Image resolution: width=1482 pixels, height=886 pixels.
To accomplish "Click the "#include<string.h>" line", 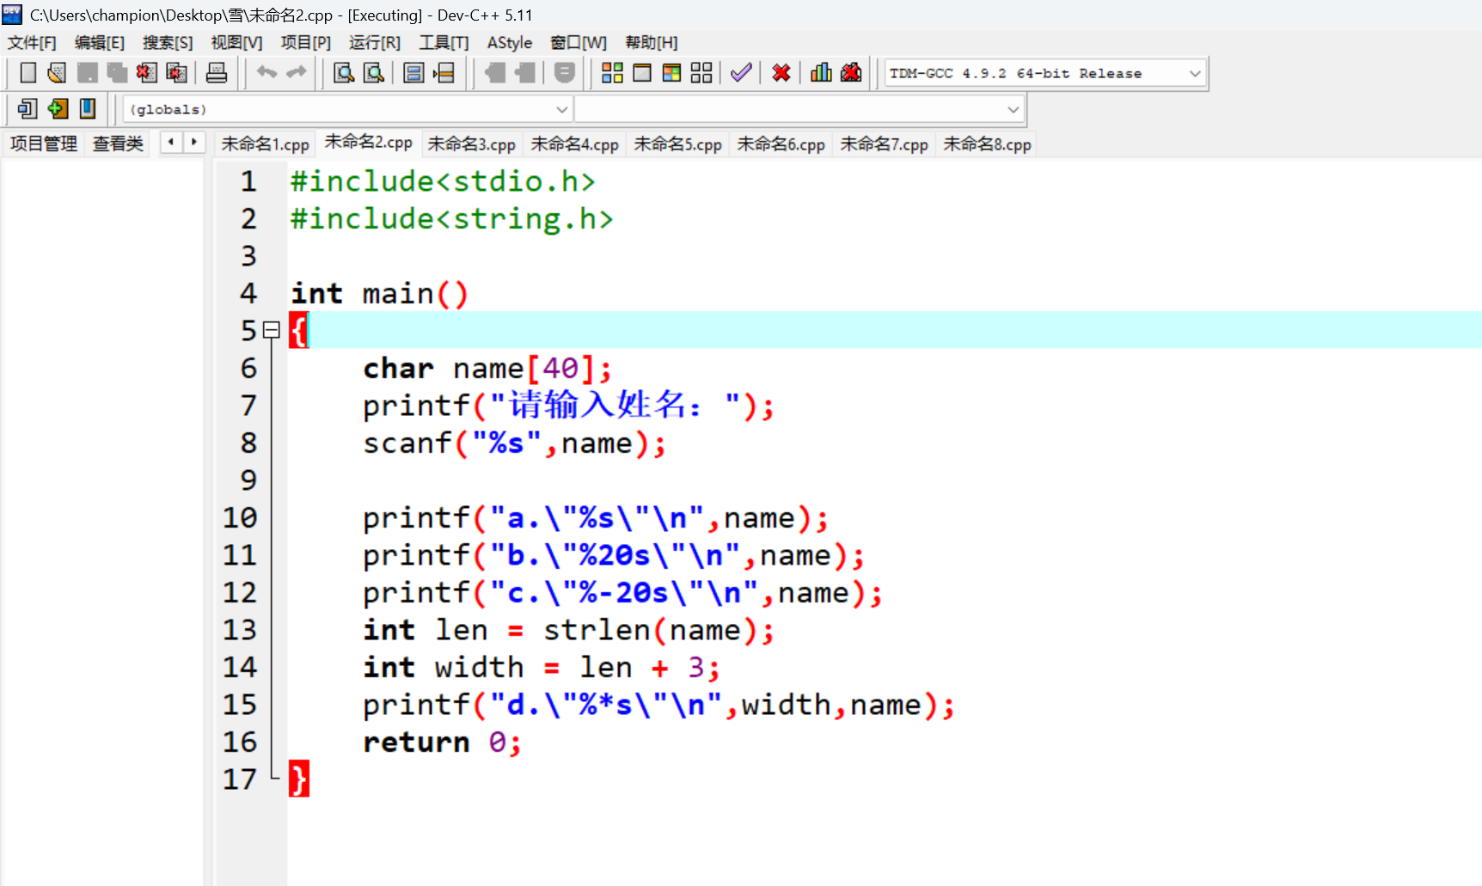I will pyautogui.click(x=451, y=219).
